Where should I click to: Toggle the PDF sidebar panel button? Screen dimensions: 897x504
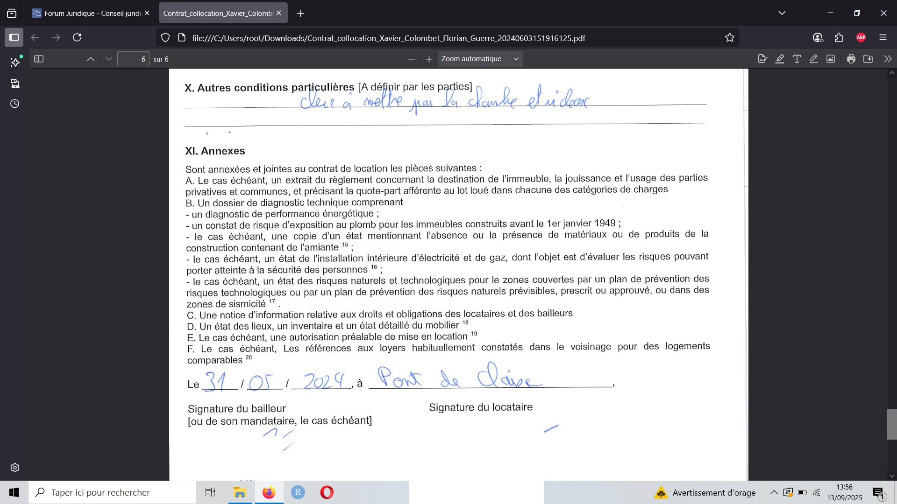tap(39, 59)
